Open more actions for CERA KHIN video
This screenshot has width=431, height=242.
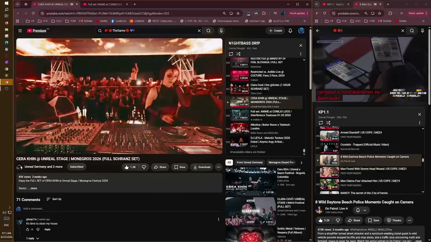[x=219, y=167]
